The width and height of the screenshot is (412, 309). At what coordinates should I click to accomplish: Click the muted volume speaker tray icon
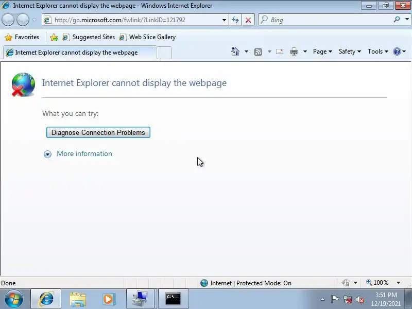coord(359,300)
